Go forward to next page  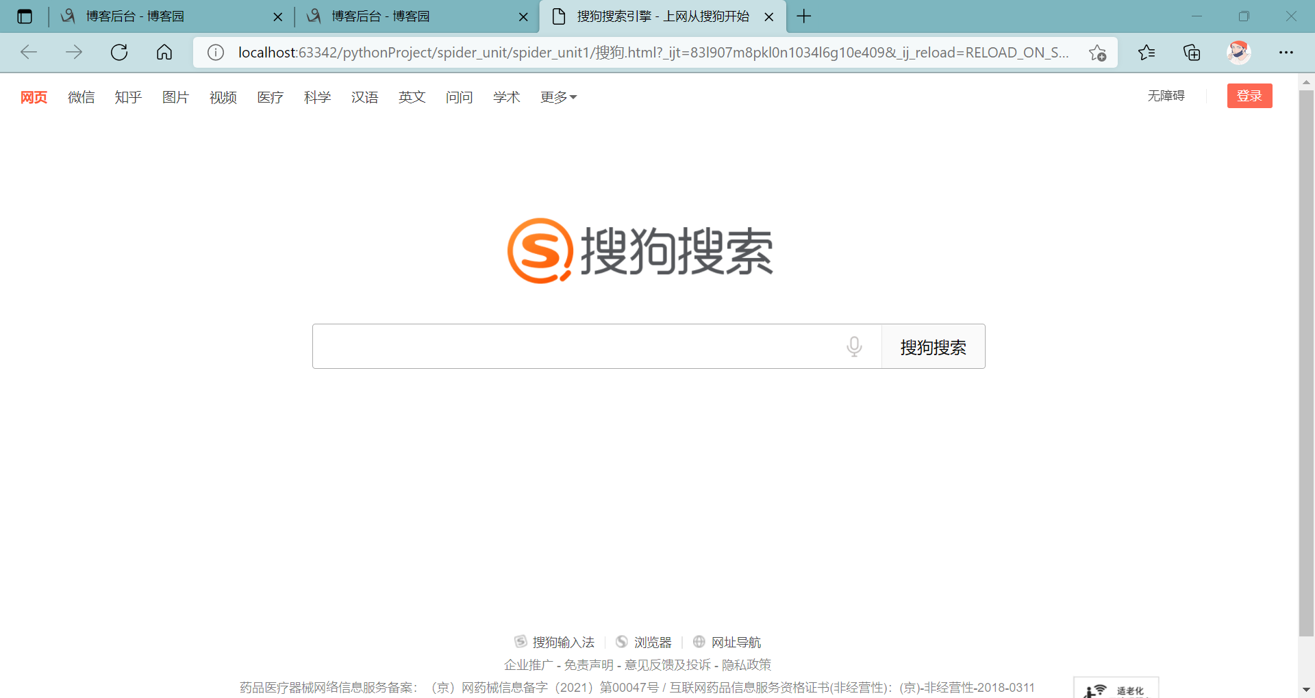click(x=74, y=52)
